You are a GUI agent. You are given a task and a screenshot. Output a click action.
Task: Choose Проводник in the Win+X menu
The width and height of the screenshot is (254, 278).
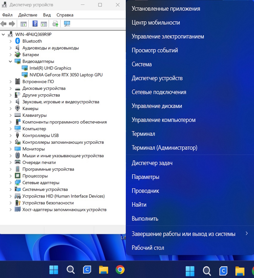click(x=190, y=191)
